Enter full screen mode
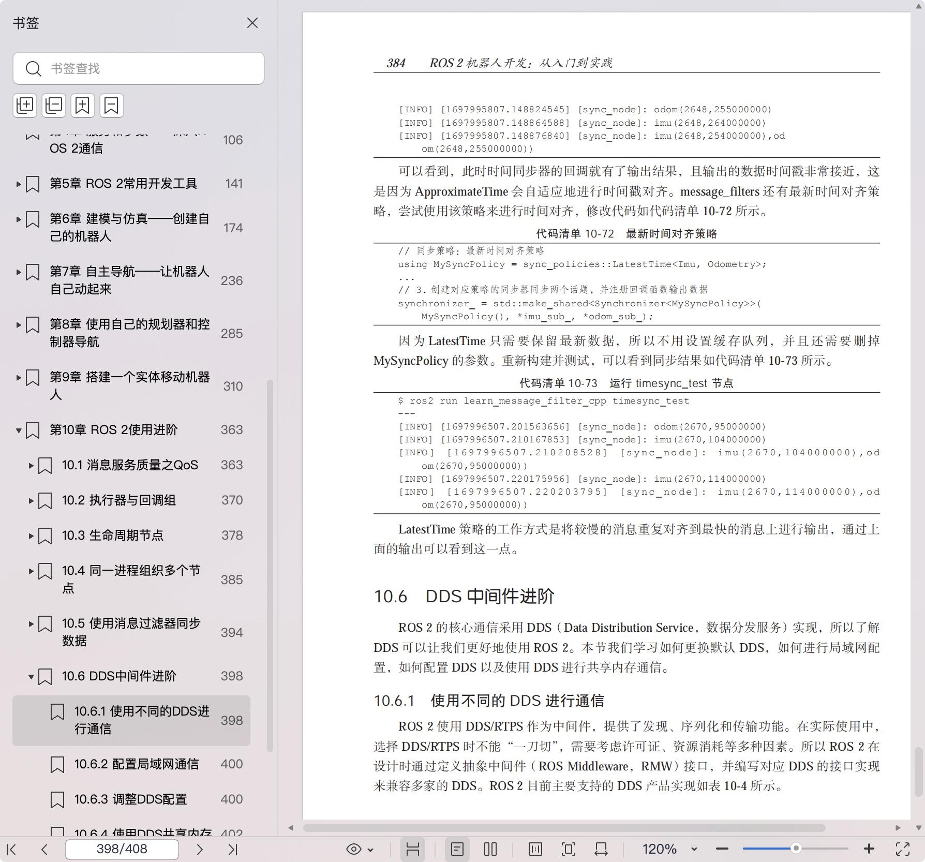This screenshot has width=925, height=862. [x=903, y=849]
